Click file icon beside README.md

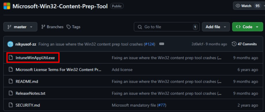click(11, 81)
